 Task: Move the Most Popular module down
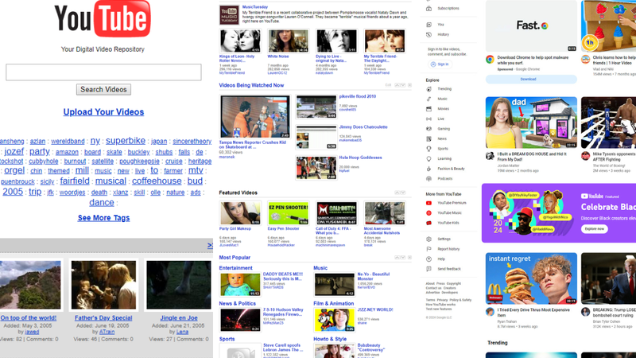tap(403, 258)
